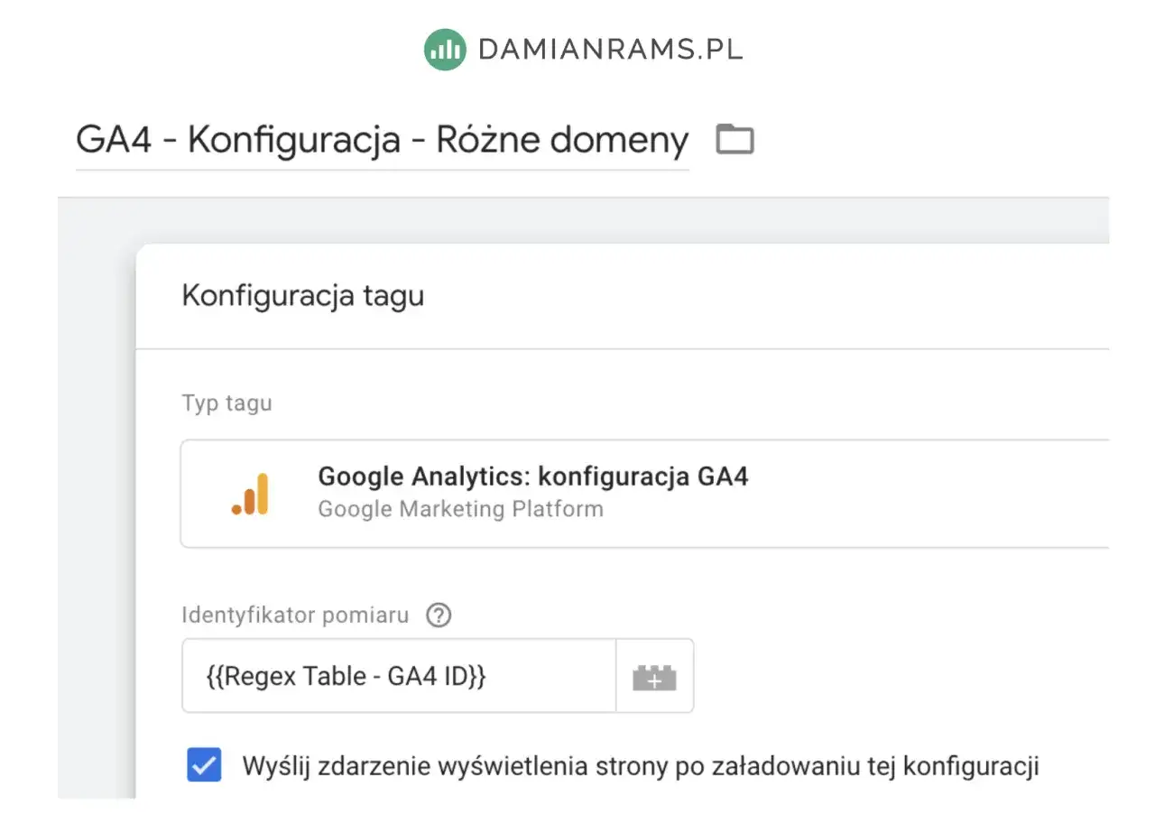Open the tag type selector card

point(632,492)
